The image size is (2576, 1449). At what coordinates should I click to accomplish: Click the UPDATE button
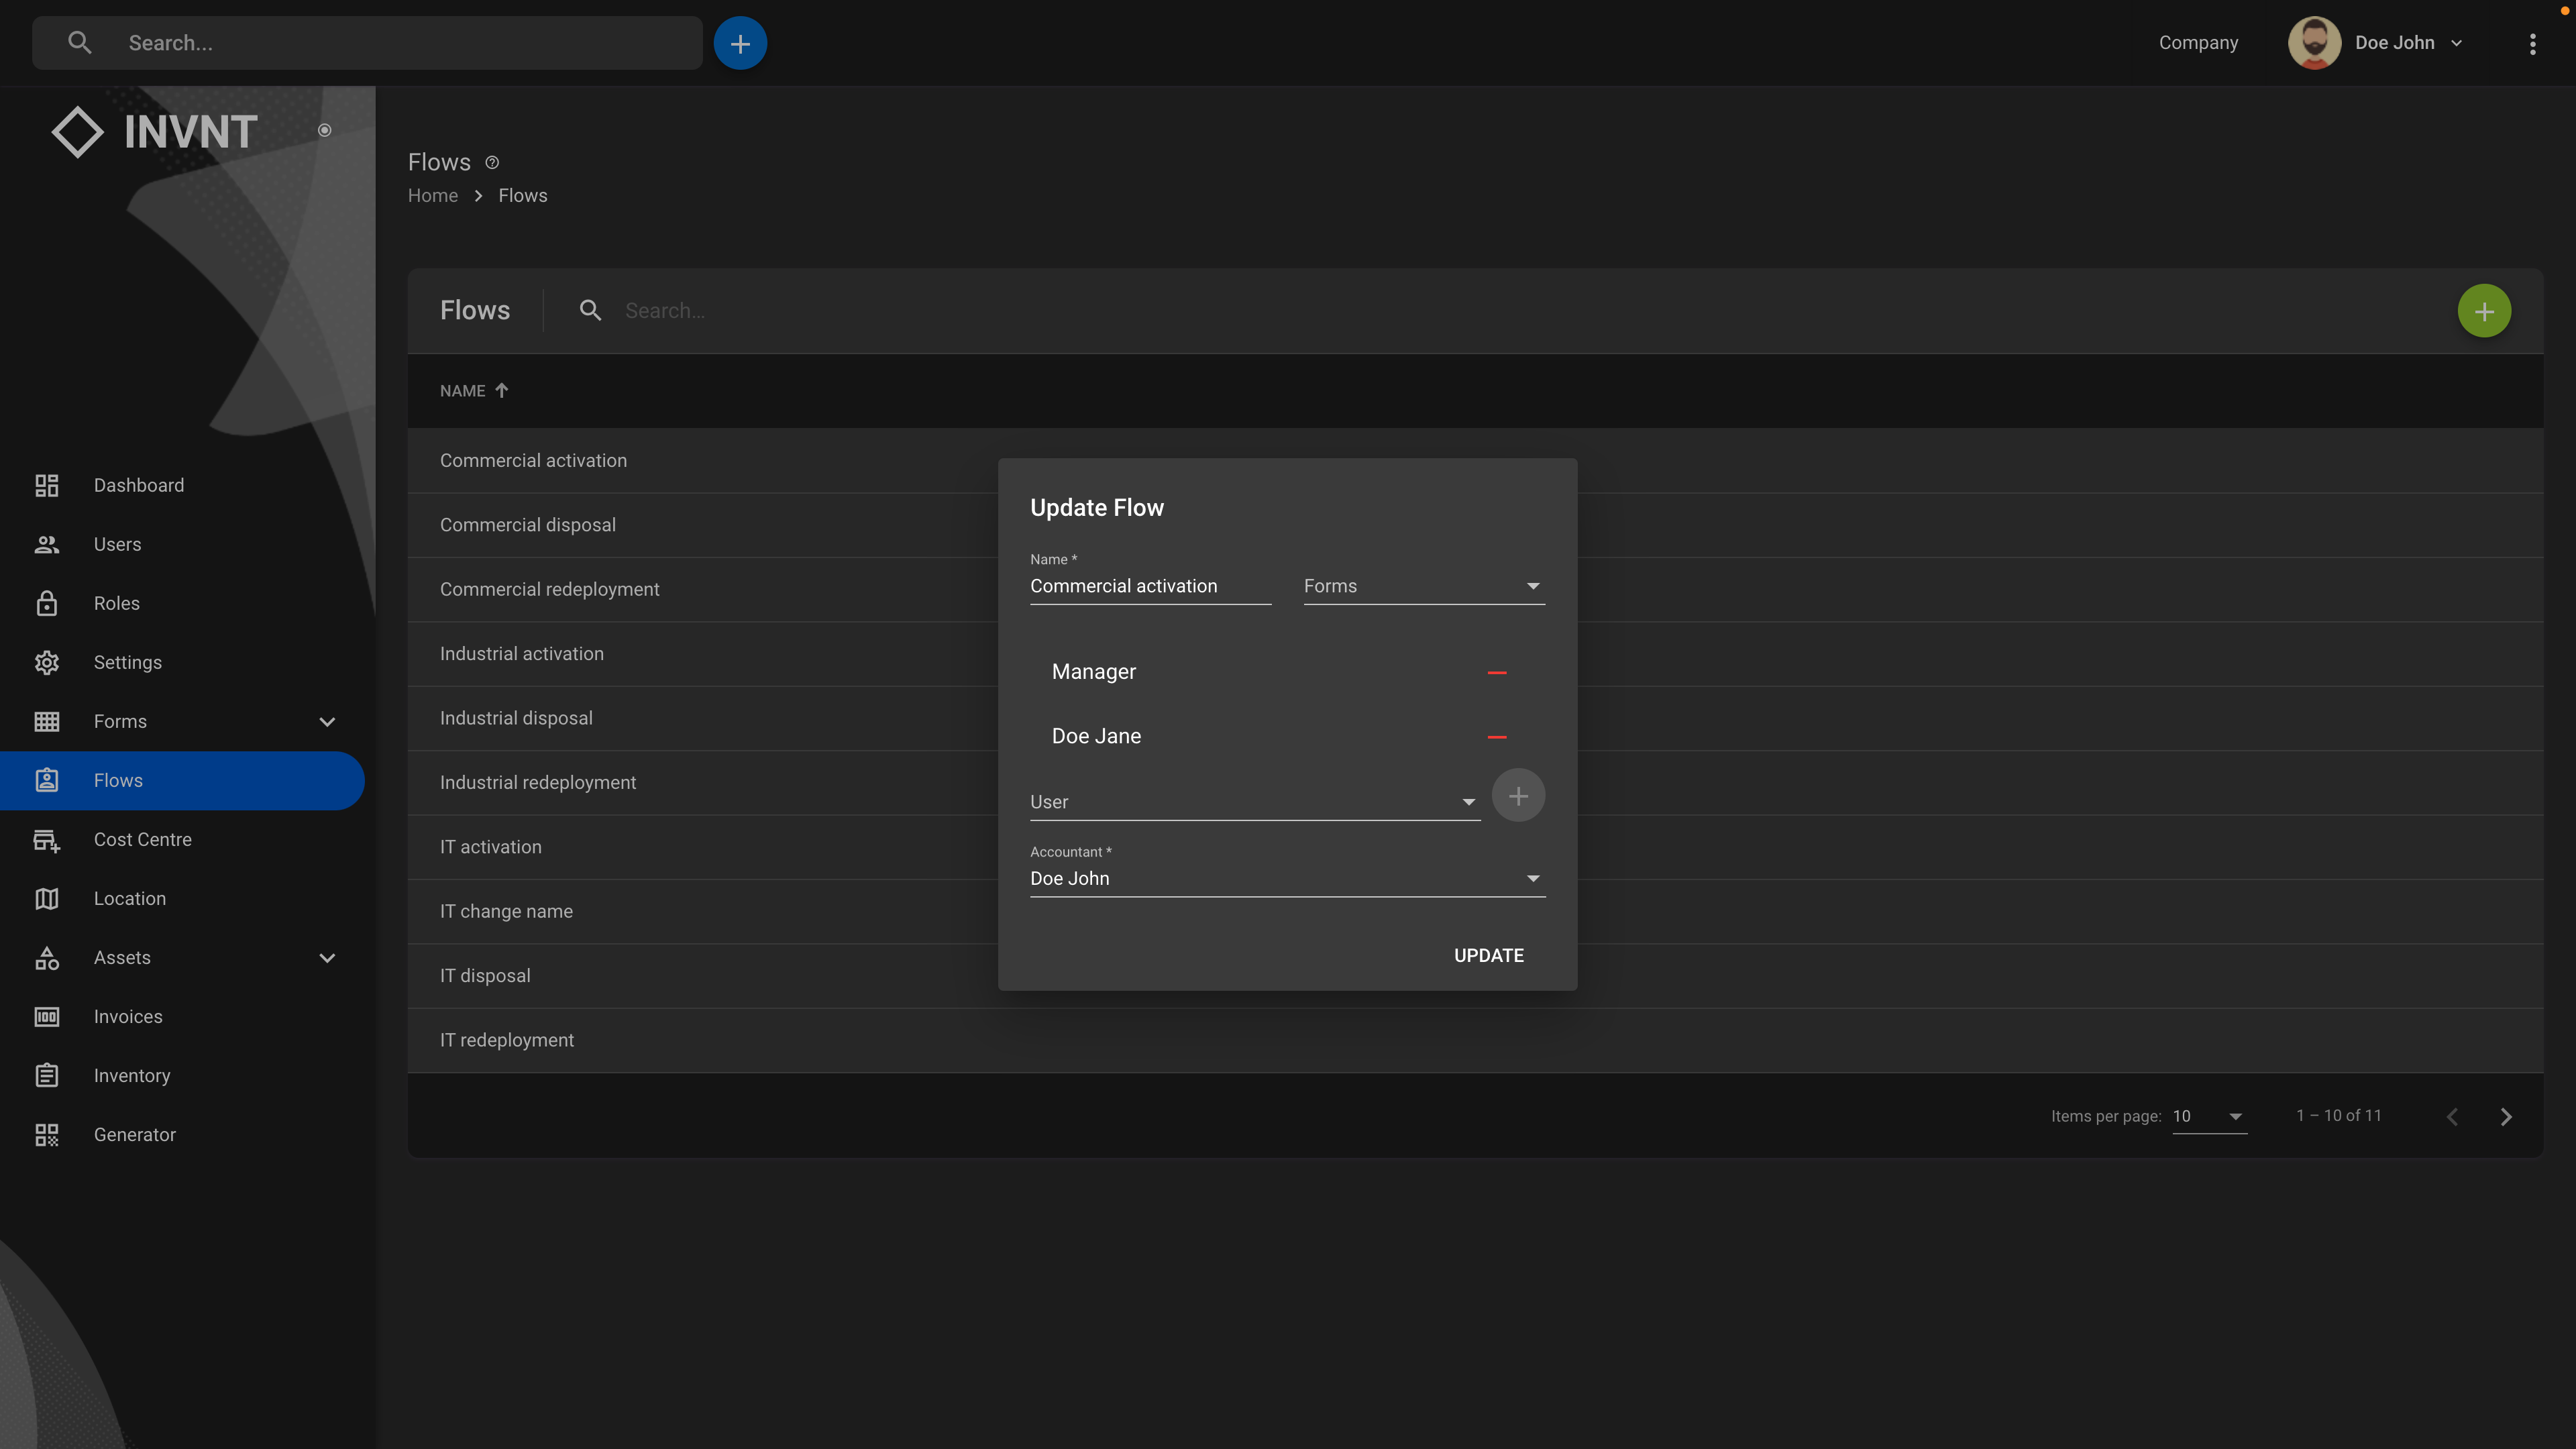pos(1488,955)
